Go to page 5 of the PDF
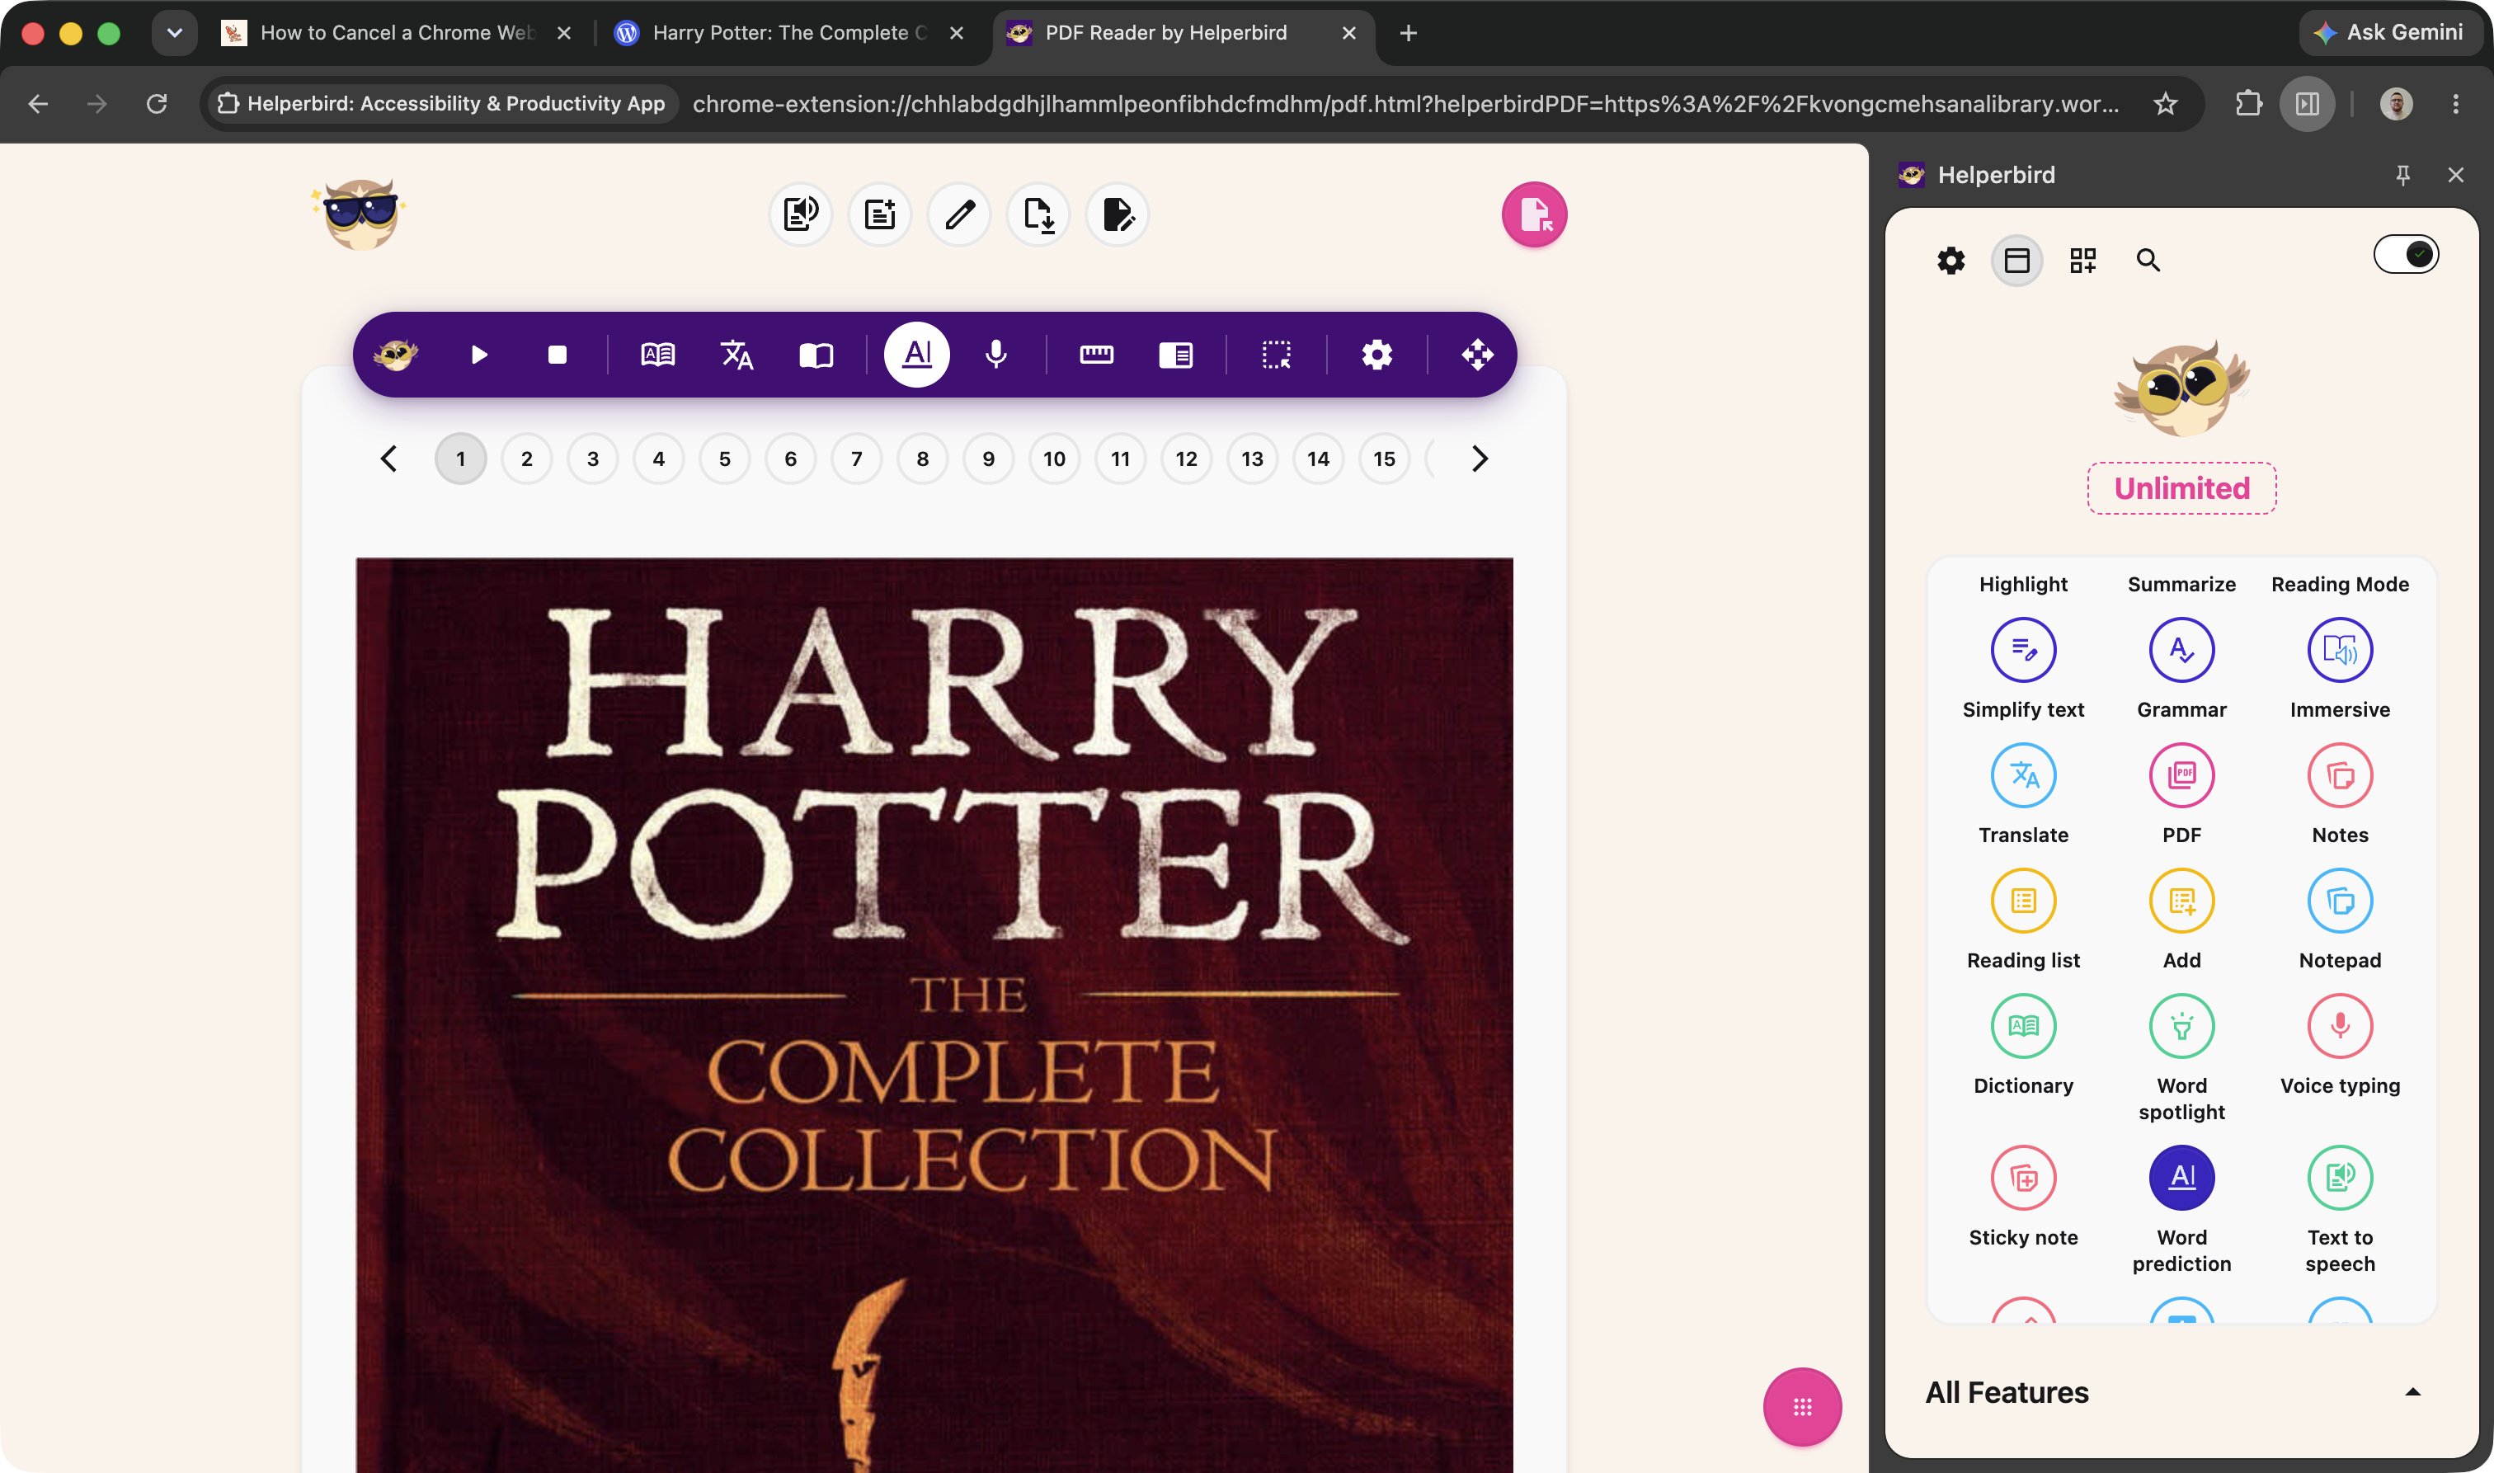Screen dimensions: 2494x1473 tap(724, 459)
